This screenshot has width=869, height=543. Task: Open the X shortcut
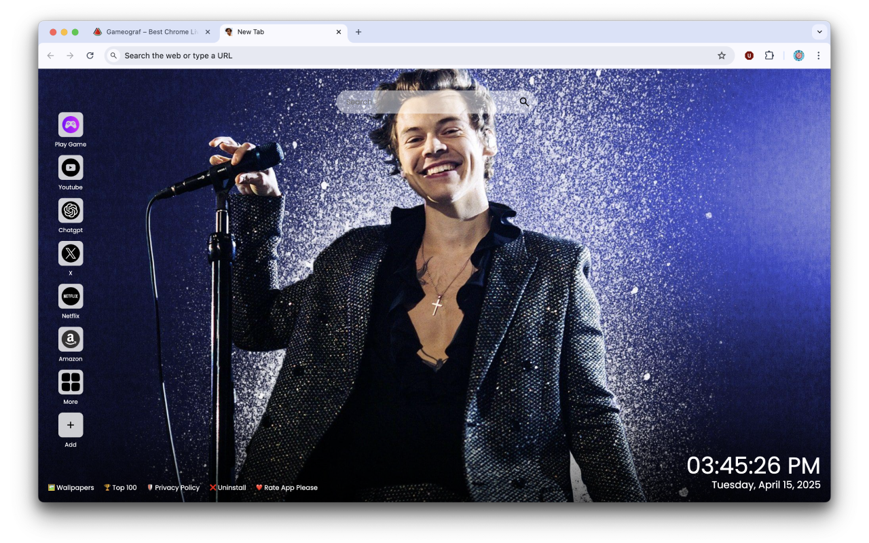coord(71,253)
